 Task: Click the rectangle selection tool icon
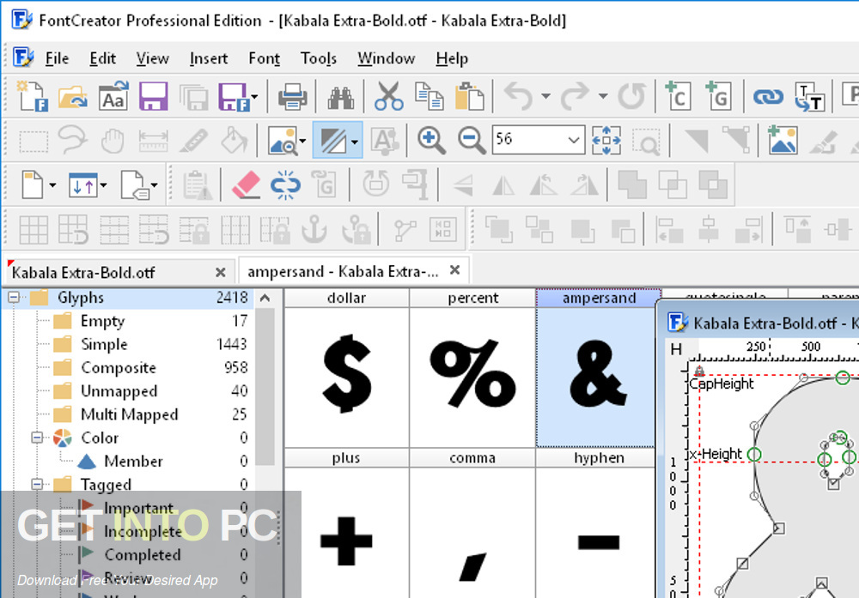click(x=34, y=142)
